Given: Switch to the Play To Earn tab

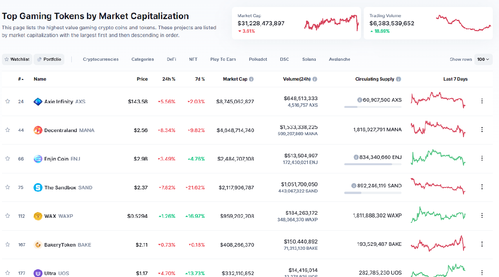Looking at the screenshot, I should click(x=223, y=59).
